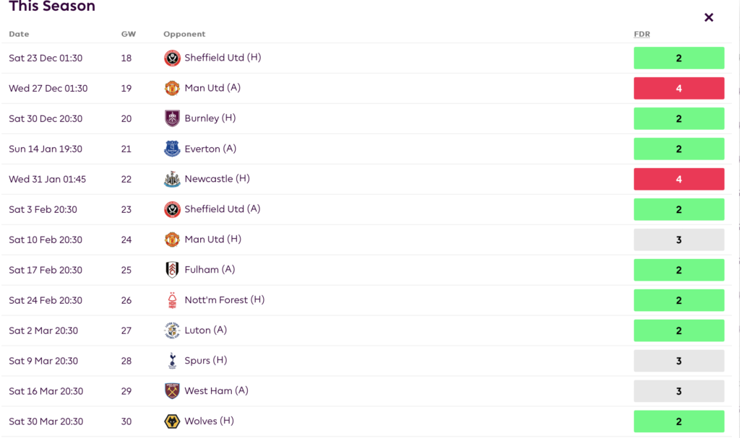Viewport: 740px width, 438px height.
Task: Click the Nott'm Forest club crest
Action: point(172,300)
